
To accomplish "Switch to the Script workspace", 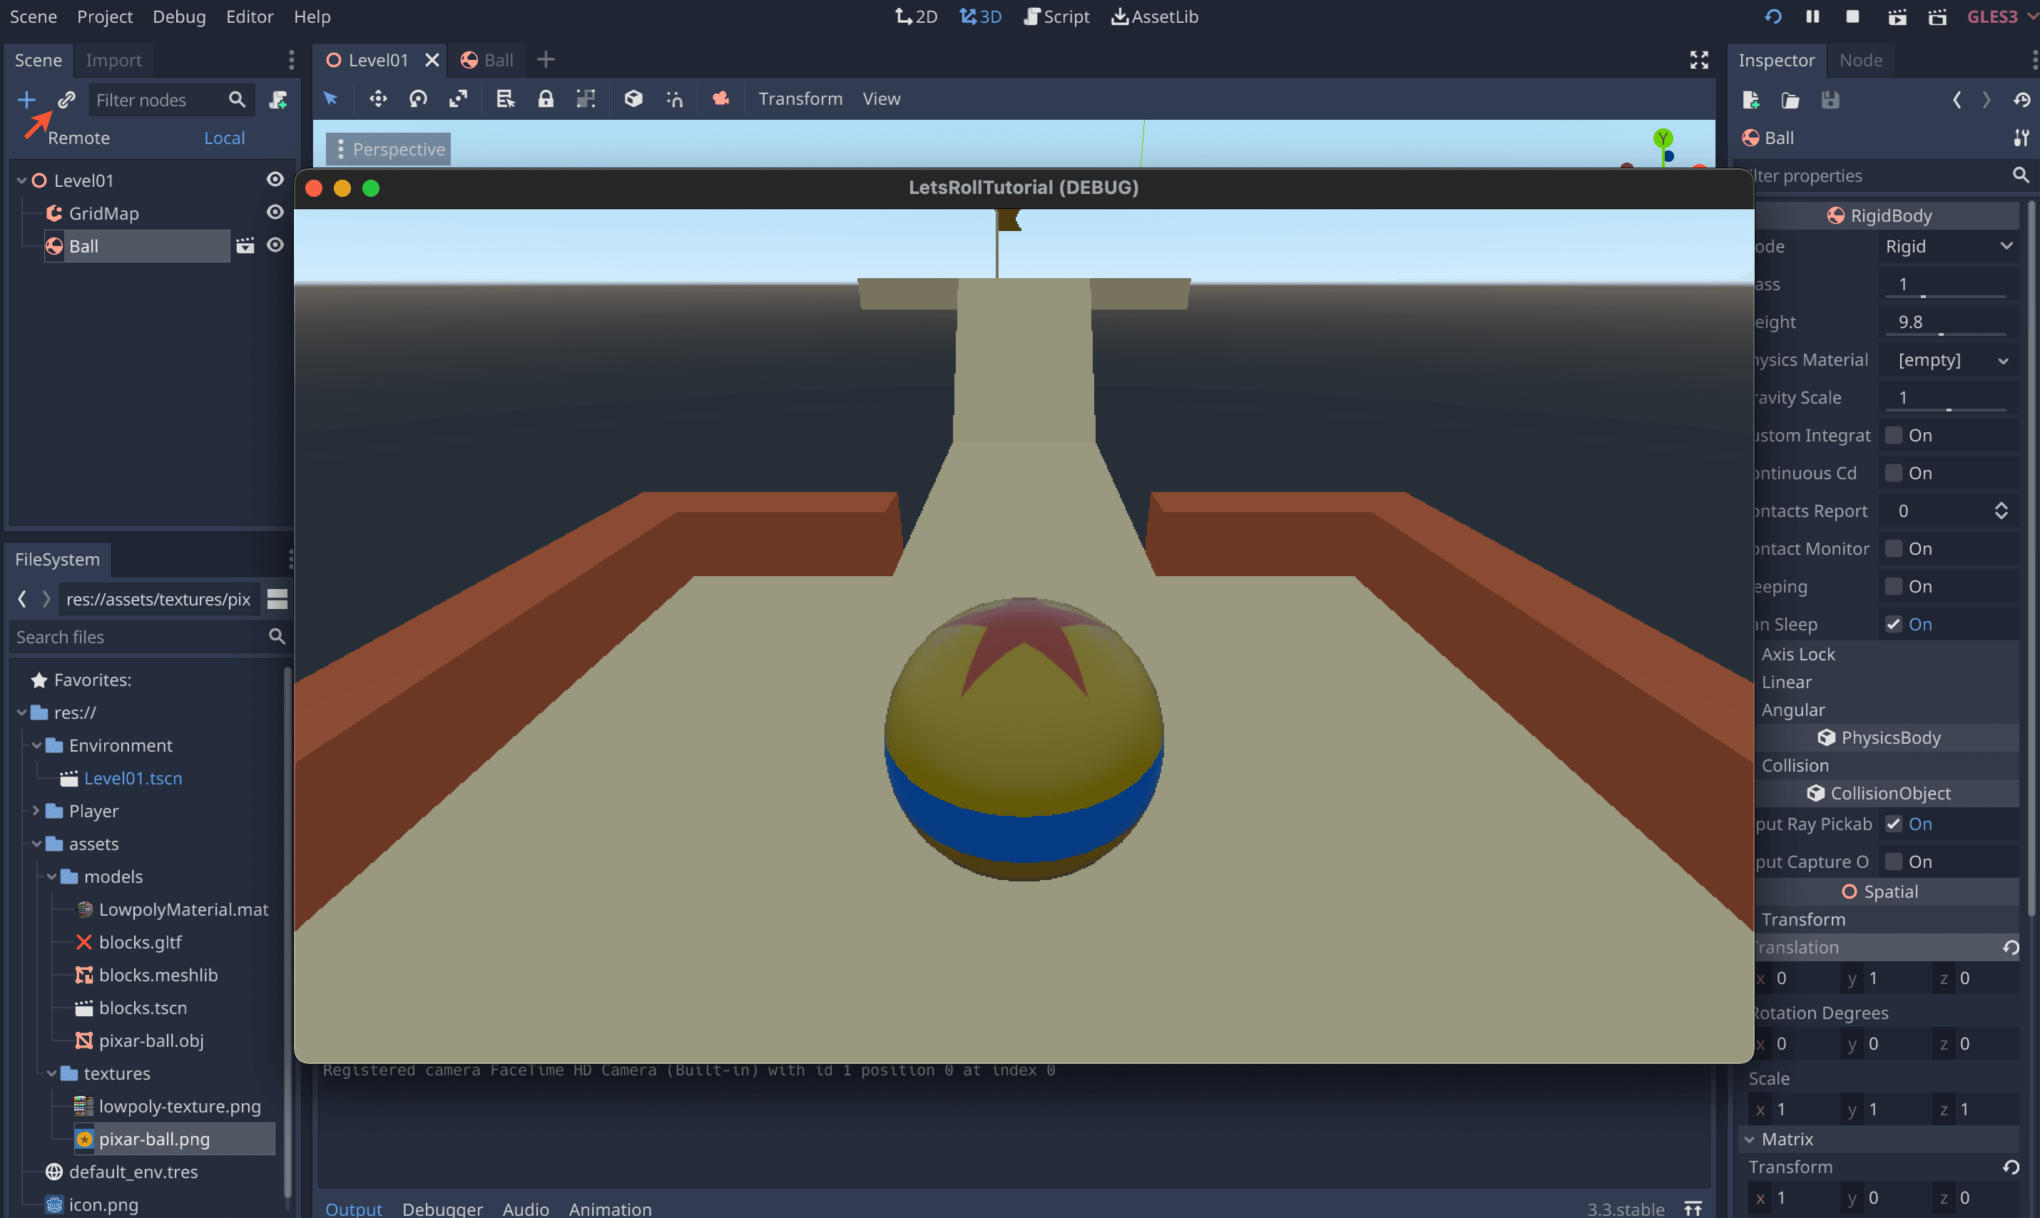I will (1056, 16).
